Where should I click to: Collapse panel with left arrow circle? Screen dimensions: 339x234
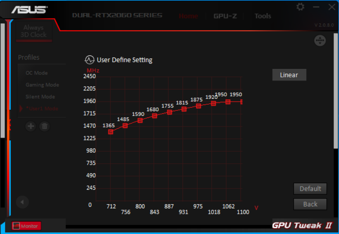point(22,202)
